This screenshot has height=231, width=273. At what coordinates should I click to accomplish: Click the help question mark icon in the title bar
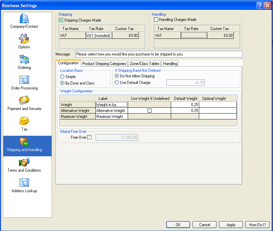(x=260, y=6)
